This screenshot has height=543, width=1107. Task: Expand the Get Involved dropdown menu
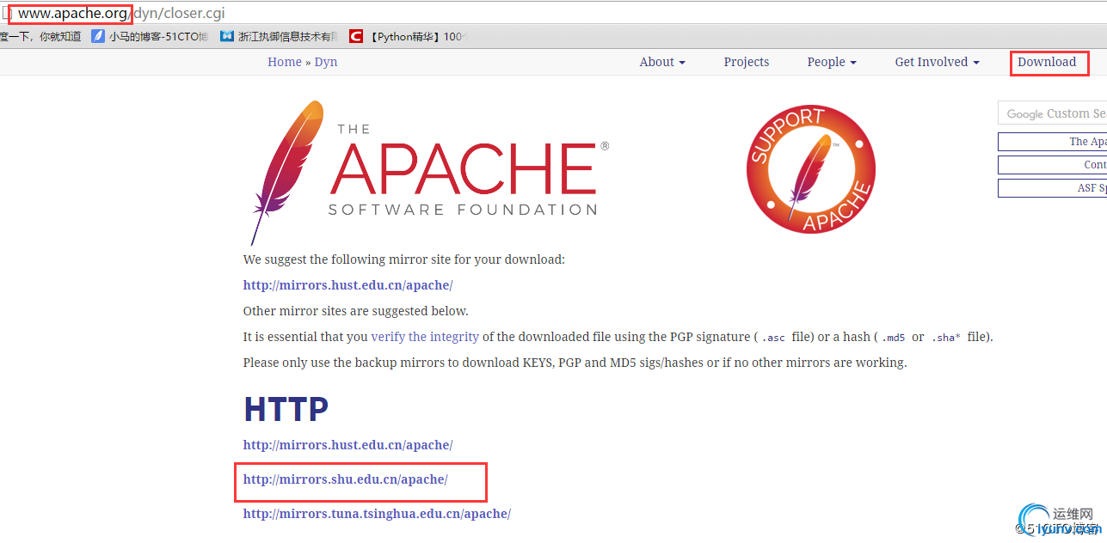937,62
